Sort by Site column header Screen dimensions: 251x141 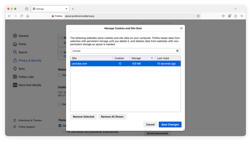tap(91, 58)
